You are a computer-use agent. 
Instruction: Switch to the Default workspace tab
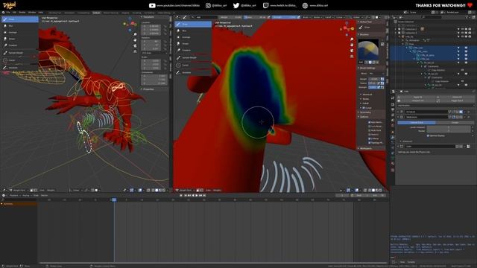[x=96, y=13]
